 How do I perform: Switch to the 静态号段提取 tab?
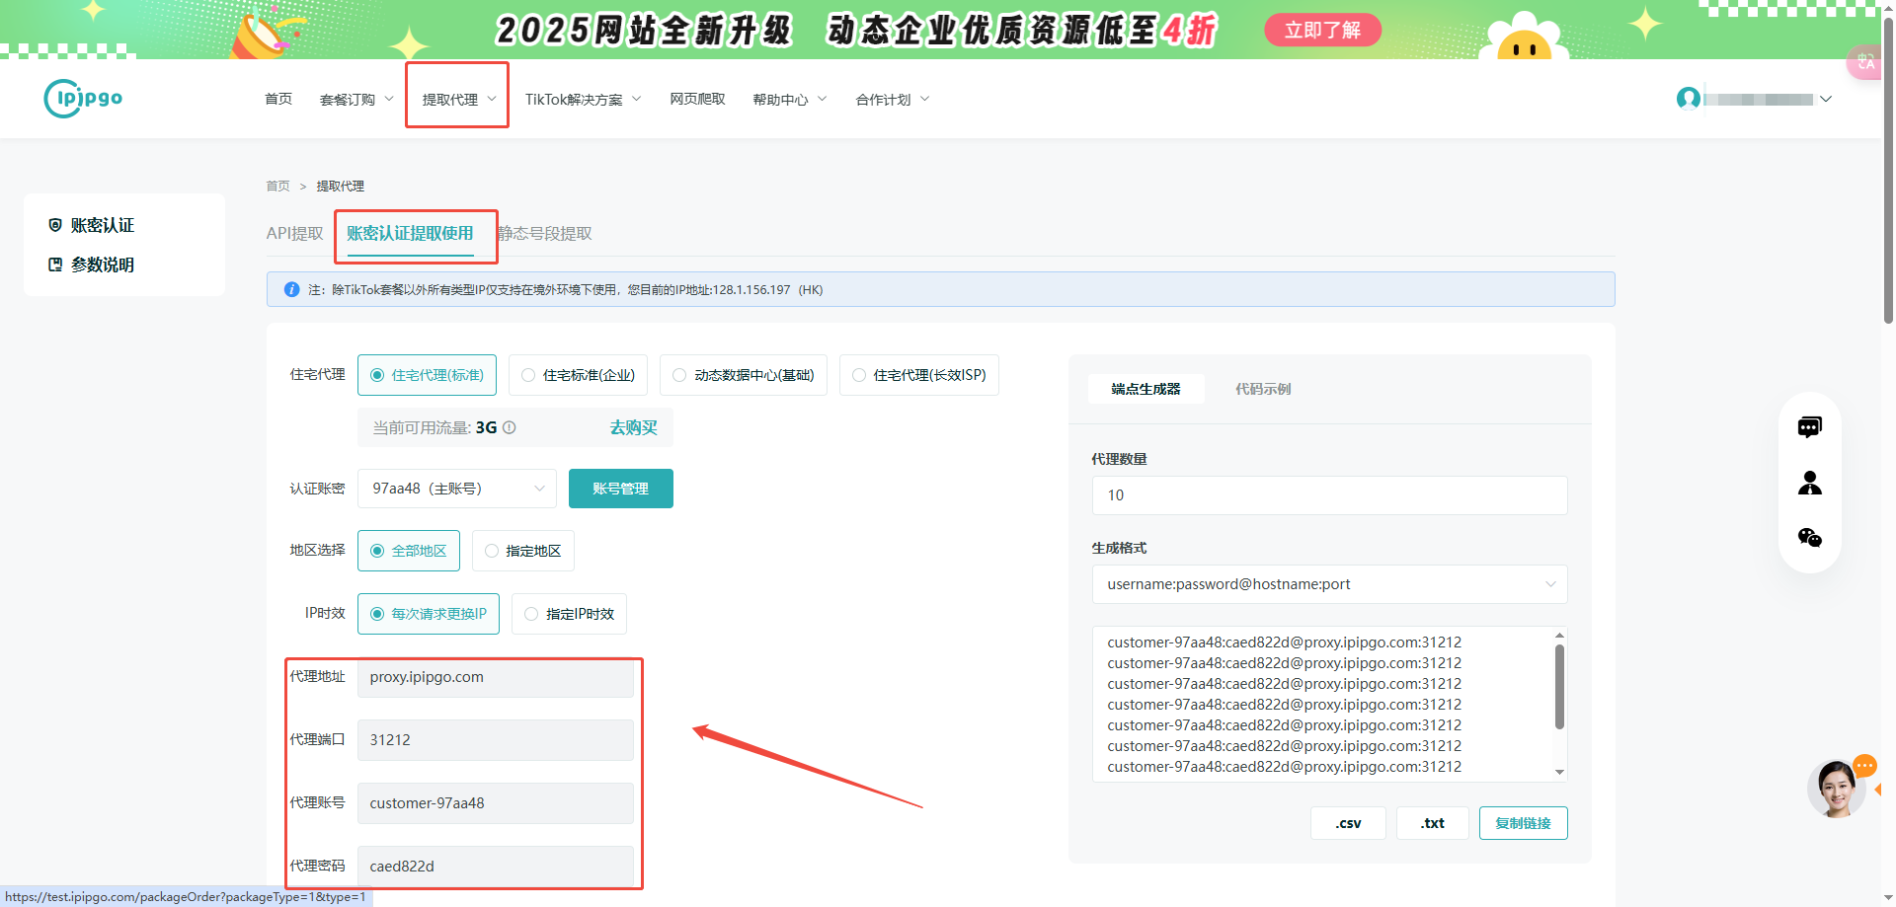[545, 234]
